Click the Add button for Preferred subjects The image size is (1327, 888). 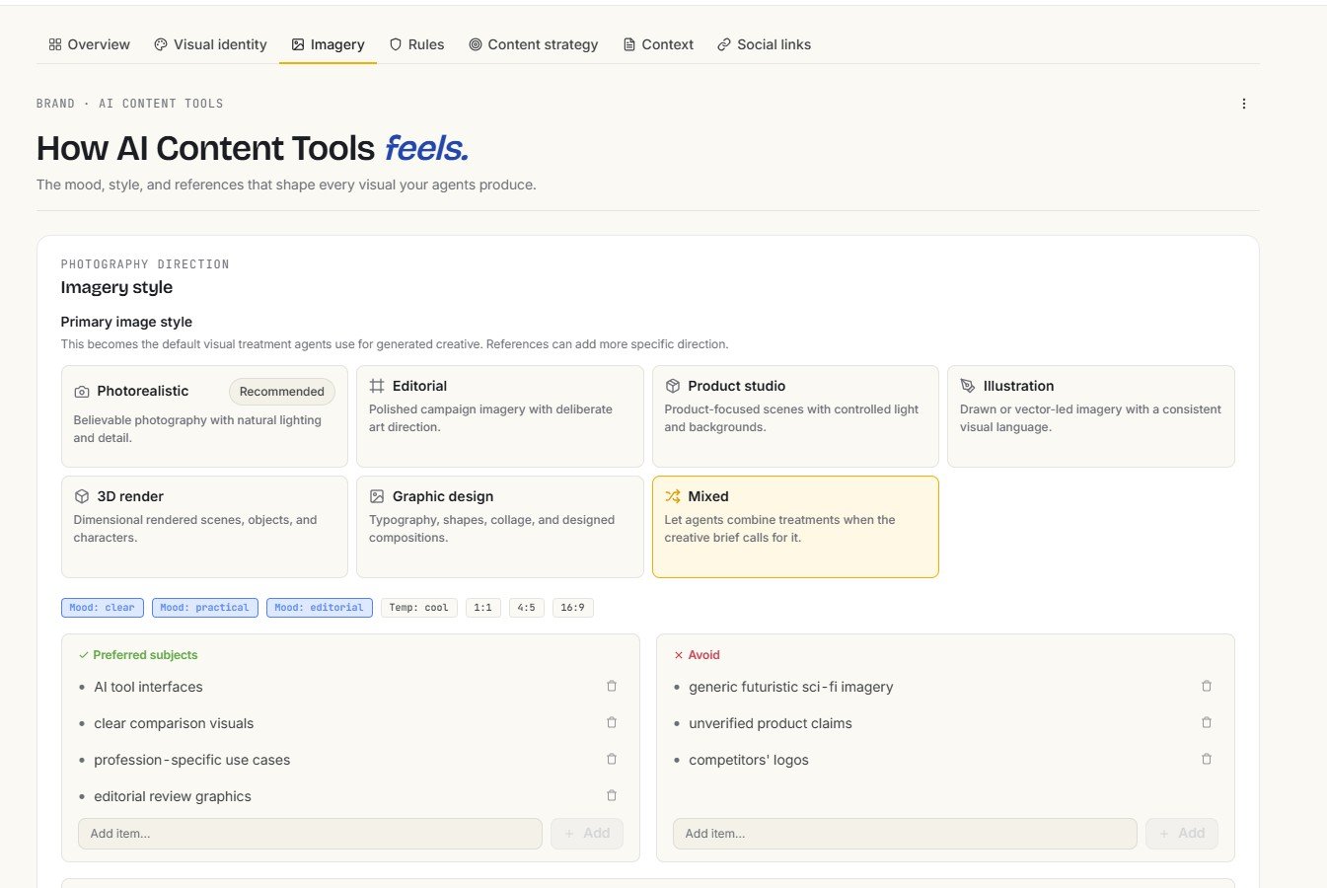point(587,834)
